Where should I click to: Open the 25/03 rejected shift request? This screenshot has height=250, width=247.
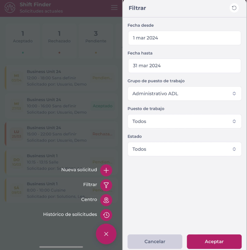(x=61, y=134)
